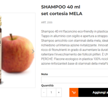Focus the quantity field showing 1
This screenshot has width=108, height=108.
[51, 92]
